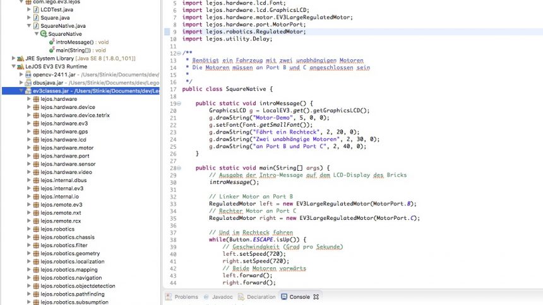Expand lejos.hardware.sensor package
The image size is (543, 305).
[x=29, y=164]
